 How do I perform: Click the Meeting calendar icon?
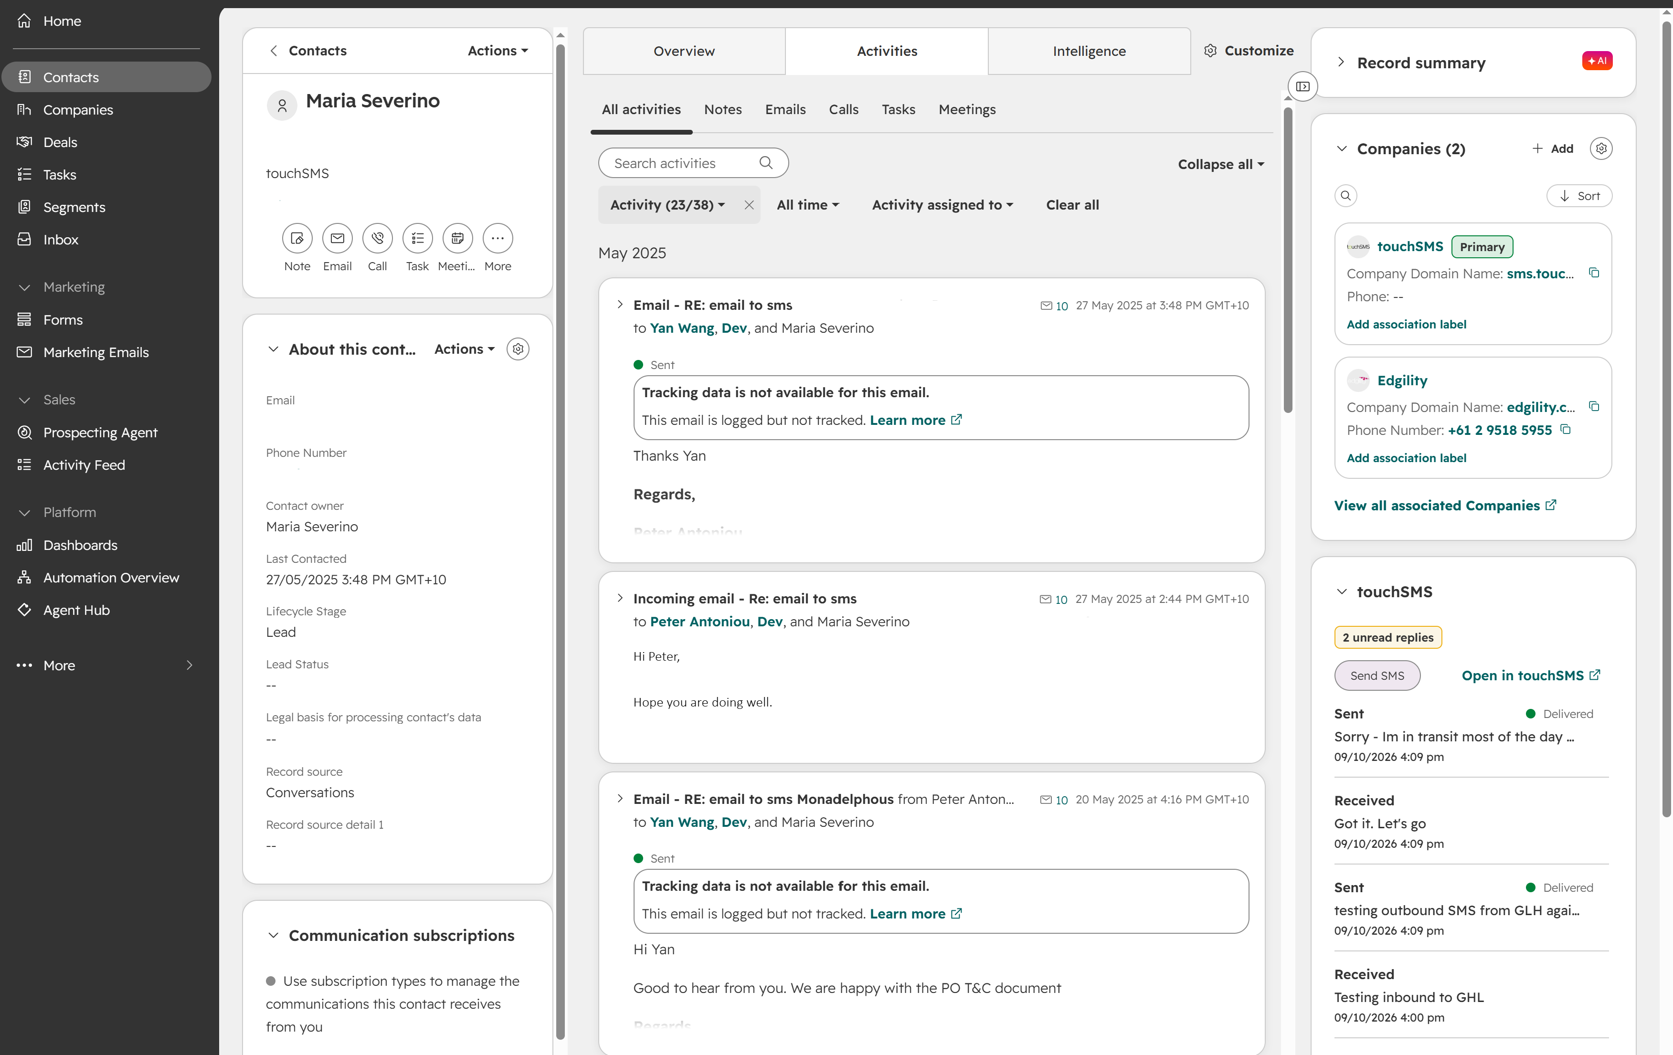(x=457, y=238)
